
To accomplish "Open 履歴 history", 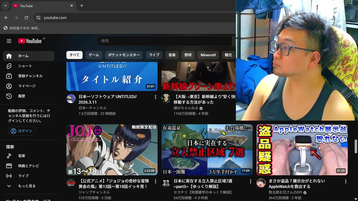I will [29, 96].
